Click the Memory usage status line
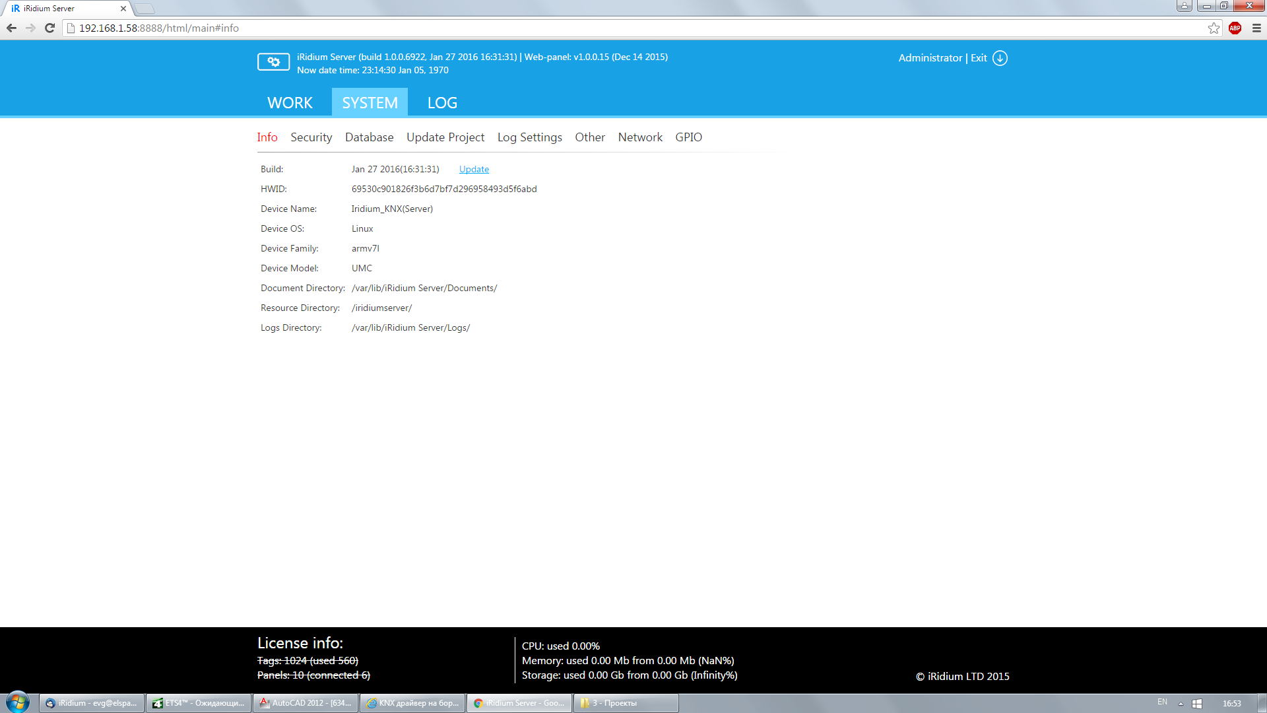This screenshot has width=1267, height=713. [628, 661]
